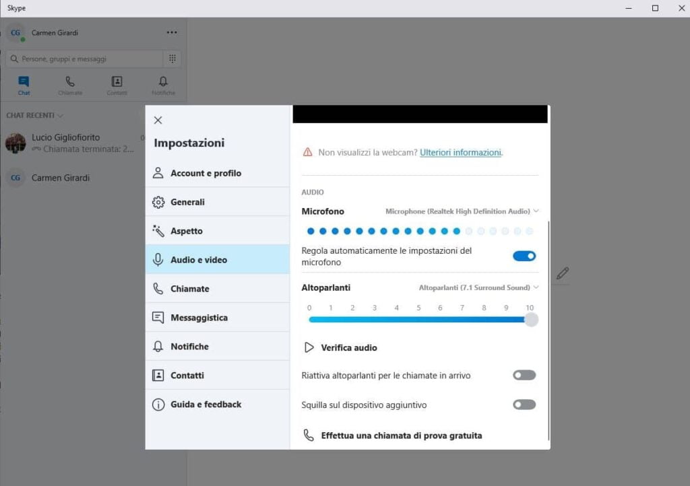690x486 pixels.
Task: Open the Ulteriori informazioni link
Action: tap(460, 153)
